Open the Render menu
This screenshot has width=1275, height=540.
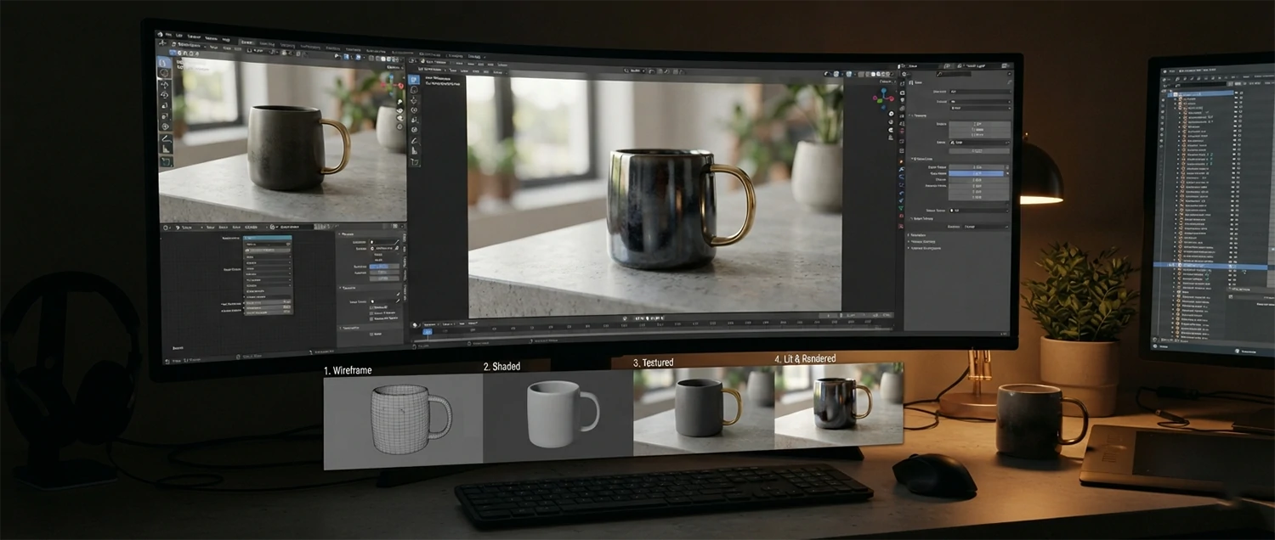tap(194, 37)
